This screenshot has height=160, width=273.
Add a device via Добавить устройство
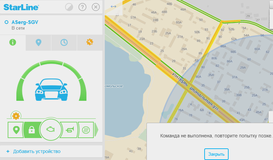[37, 151]
